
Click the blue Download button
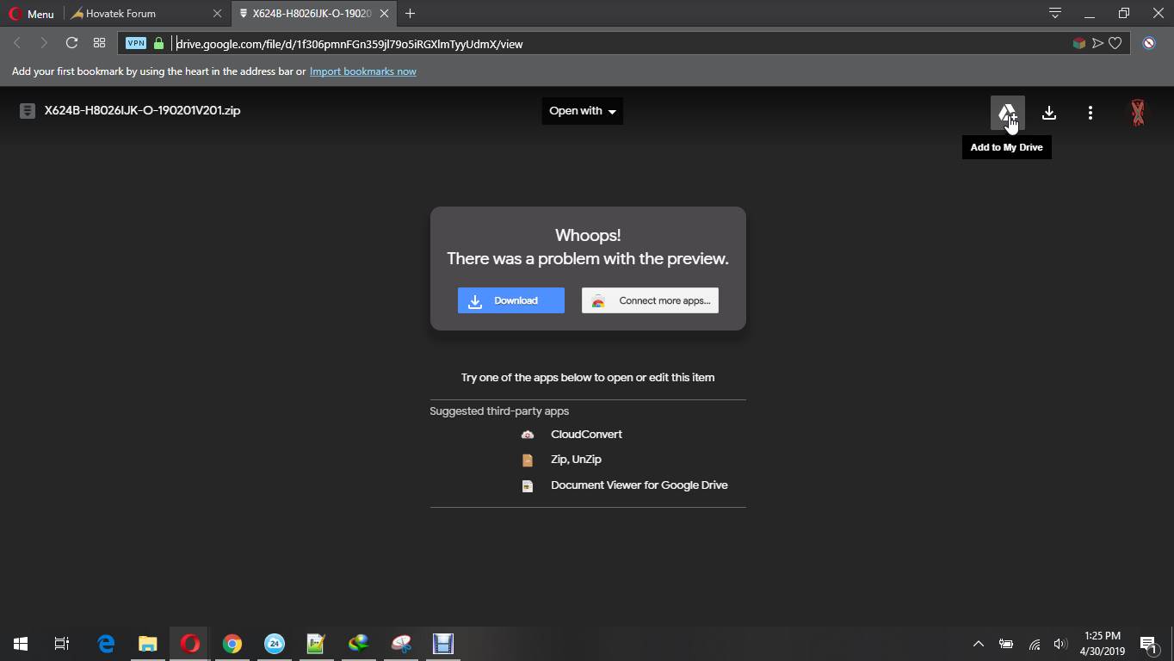tap(510, 300)
